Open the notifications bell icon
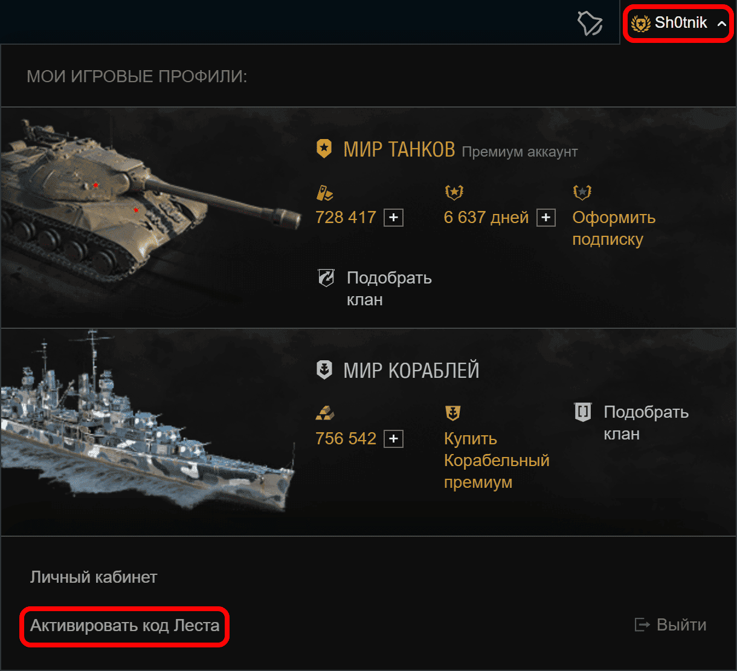 (x=590, y=23)
